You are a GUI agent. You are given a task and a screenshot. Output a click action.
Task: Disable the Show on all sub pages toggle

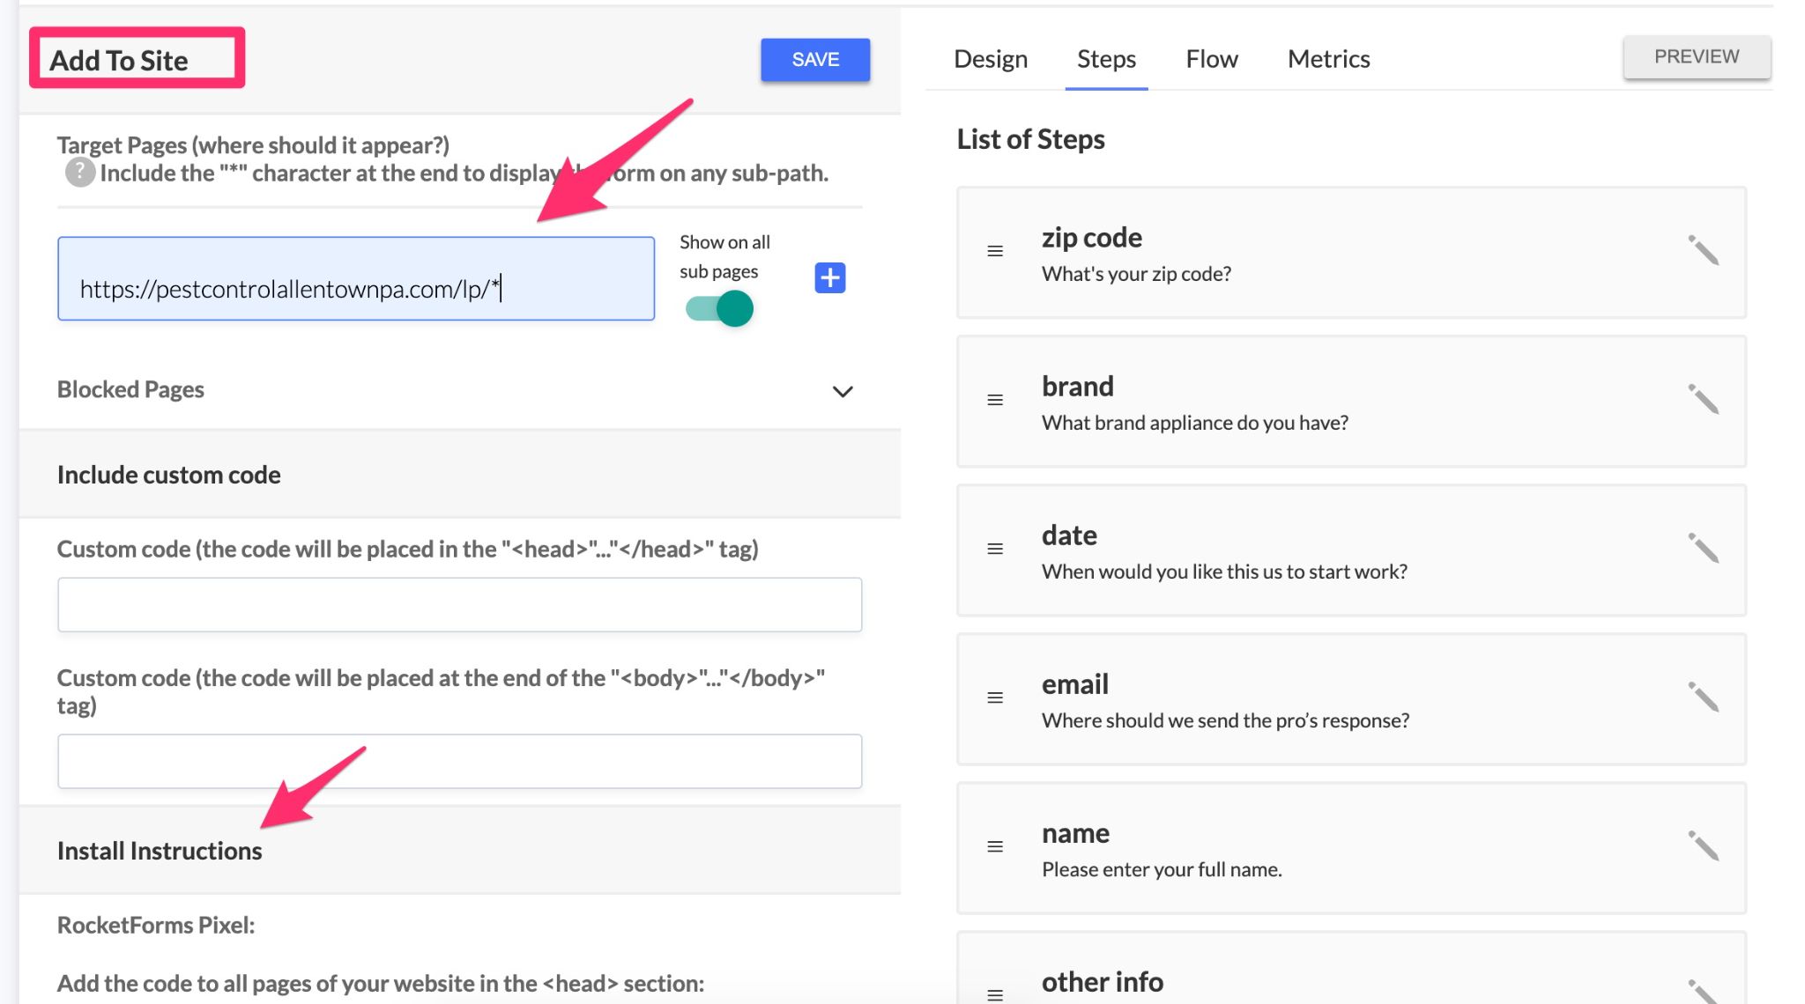pos(719,307)
